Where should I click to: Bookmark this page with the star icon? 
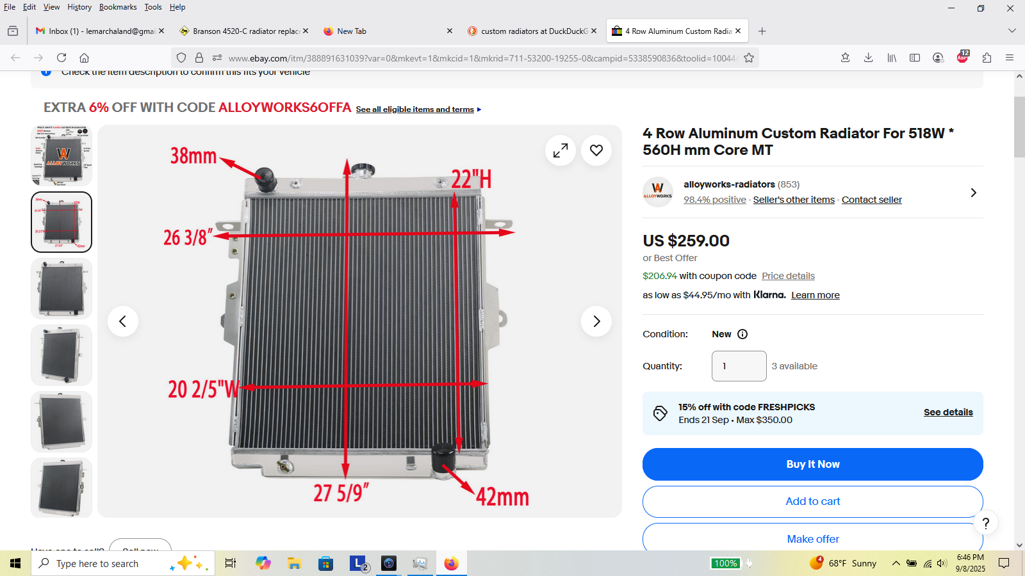click(749, 58)
